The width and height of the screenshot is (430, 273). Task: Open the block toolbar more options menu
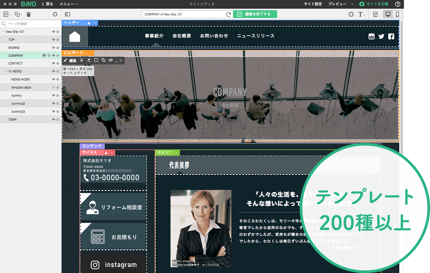click(x=119, y=60)
